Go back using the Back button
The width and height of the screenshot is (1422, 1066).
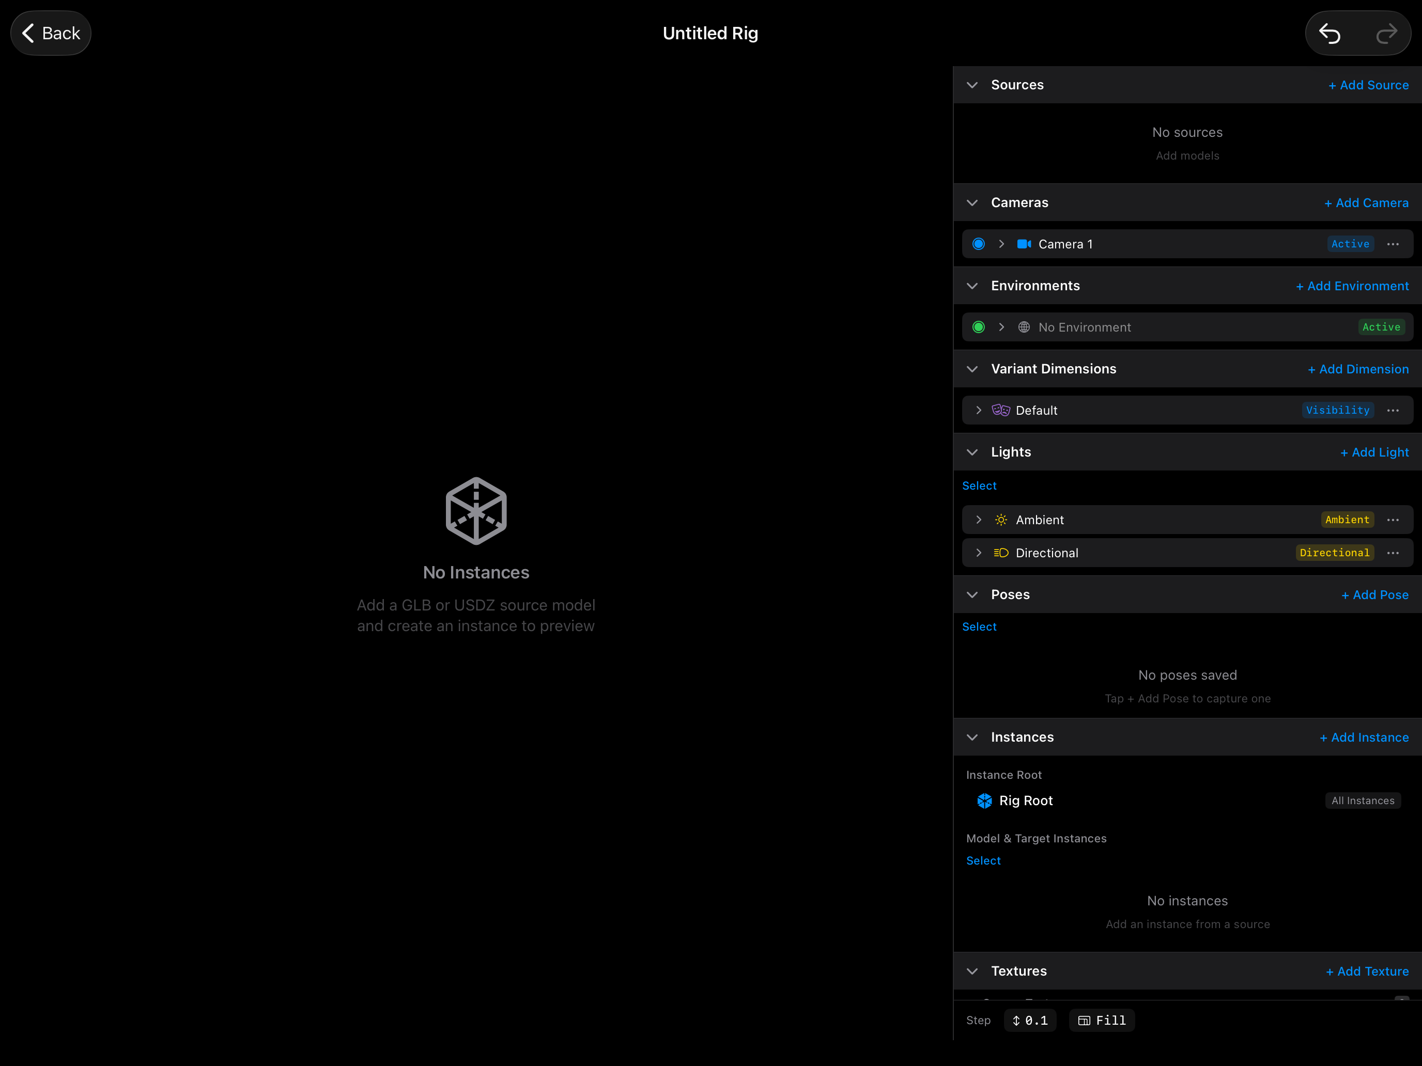[x=51, y=33]
